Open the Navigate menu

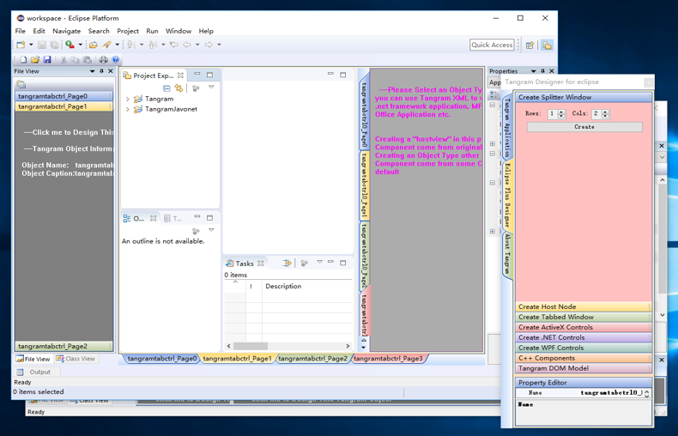67,31
